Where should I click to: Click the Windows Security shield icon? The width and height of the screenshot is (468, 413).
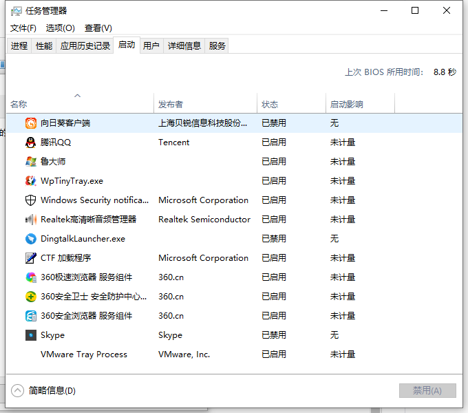point(31,200)
